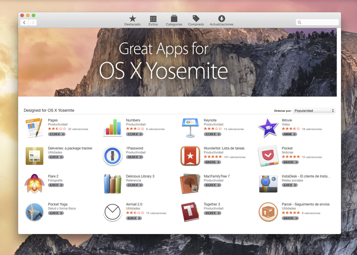Buy Pocket Yoga for 4,49 €
The height and width of the screenshot is (255, 357).
[54, 213]
